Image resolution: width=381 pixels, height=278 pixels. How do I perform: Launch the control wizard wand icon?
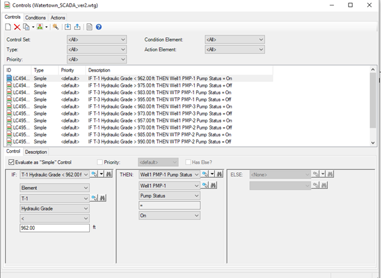[56, 27]
